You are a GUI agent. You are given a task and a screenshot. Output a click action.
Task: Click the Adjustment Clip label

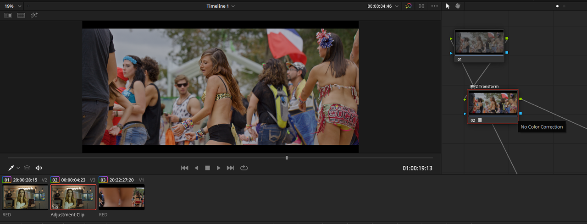coord(67,215)
